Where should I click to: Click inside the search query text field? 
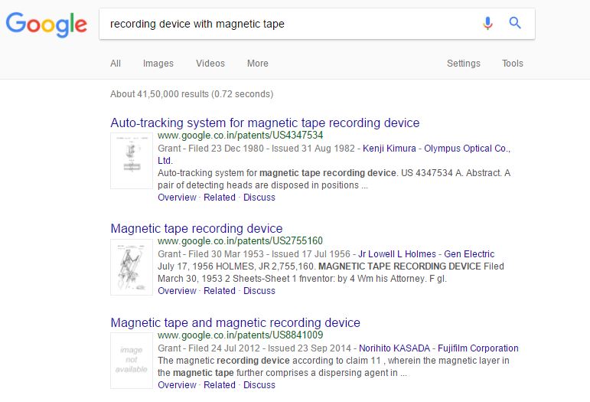(x=291, y=24)
